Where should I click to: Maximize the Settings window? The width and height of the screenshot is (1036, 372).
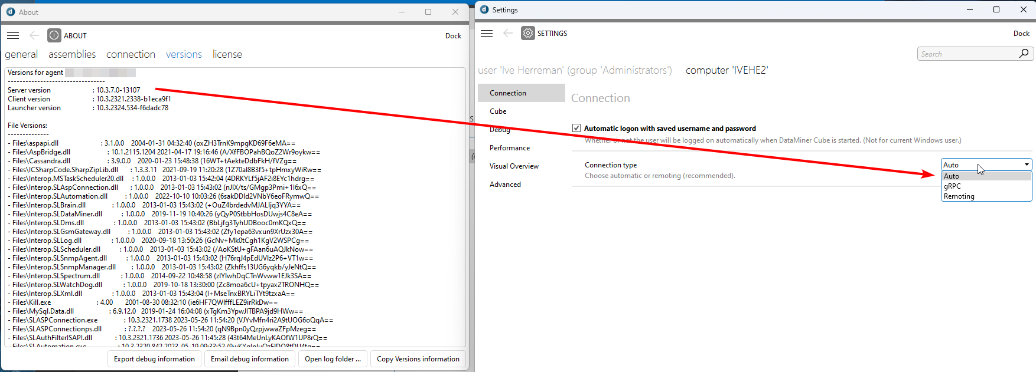coord(996,9)
